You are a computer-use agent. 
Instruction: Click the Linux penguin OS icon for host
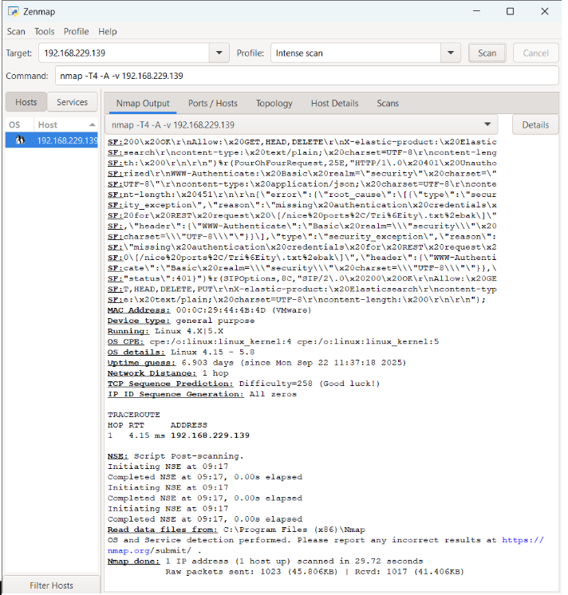pos(20,140)
